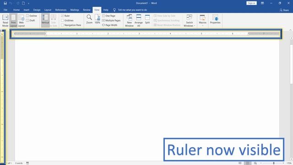Viewport: 293px width, 165px height.
Task: Click the zoom in plus button
Action: (283, 163)
